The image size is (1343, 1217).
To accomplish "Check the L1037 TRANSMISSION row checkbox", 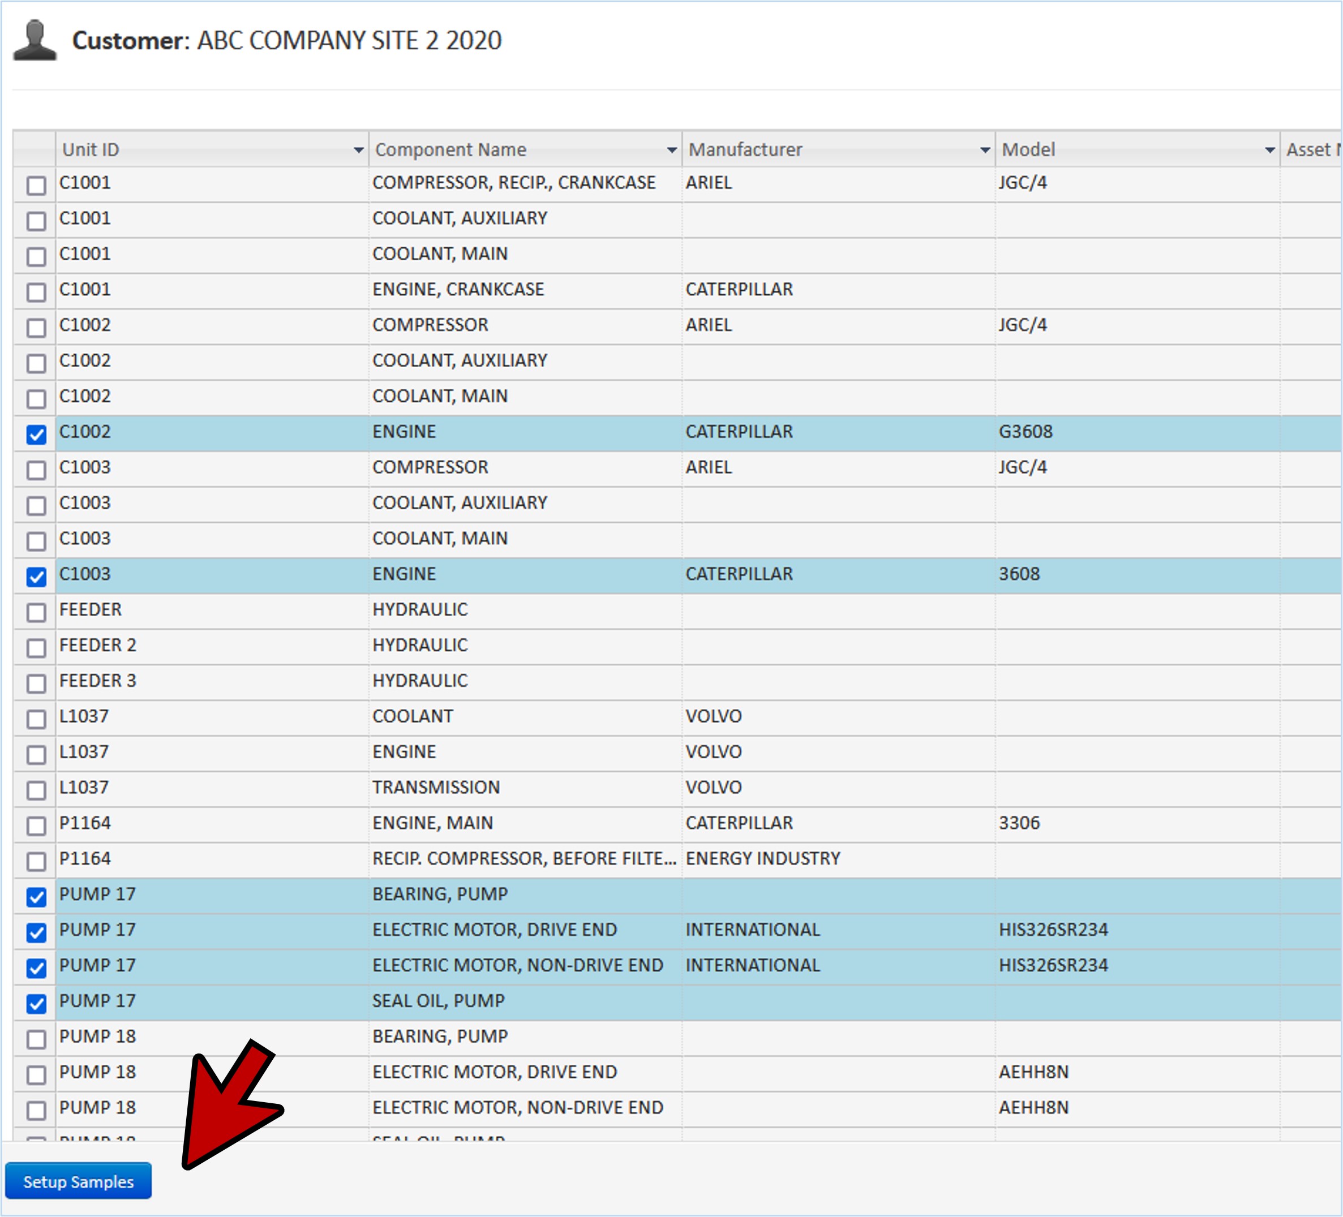I will [x=37, y=790].
